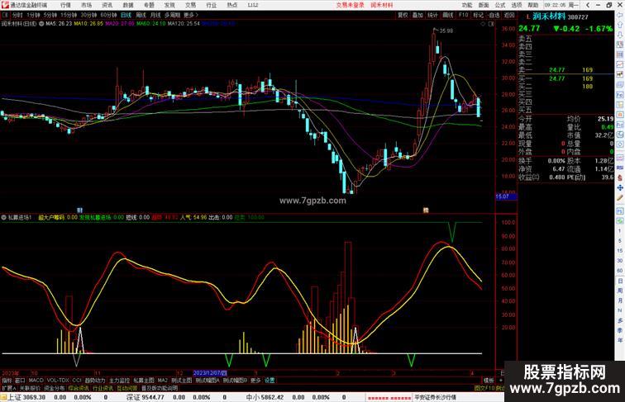Open the 数据 menu
This screenshot has height=402, width=625.
point(128,5)
